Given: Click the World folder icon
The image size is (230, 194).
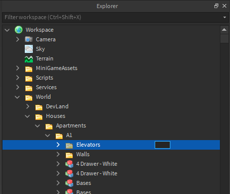Looking at the screenshot, I should (29, 98).
